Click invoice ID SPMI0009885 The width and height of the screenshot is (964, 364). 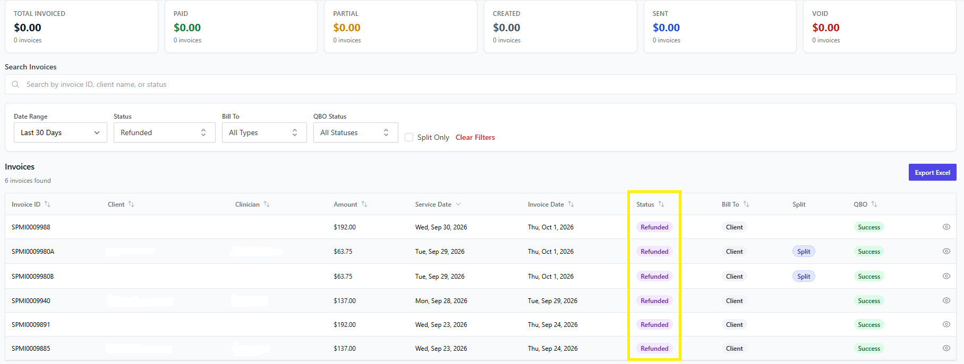click(x=31, y=348)
